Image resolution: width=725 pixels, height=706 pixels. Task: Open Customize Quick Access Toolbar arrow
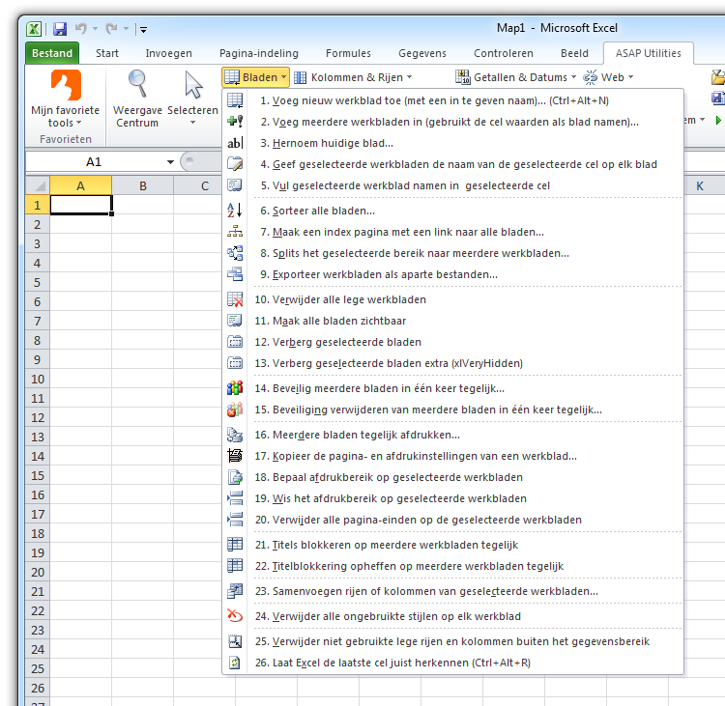pos(143,30)
